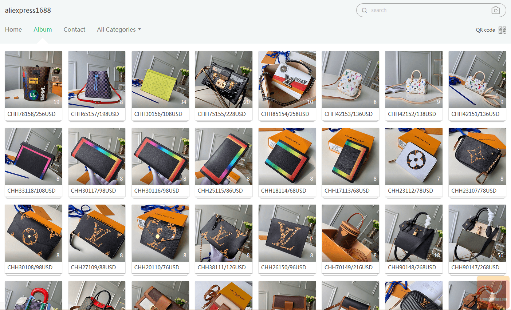Click the CHH25115/86USD caption text
The height and width of the screenshot is (310, 511).
[220, 190]
